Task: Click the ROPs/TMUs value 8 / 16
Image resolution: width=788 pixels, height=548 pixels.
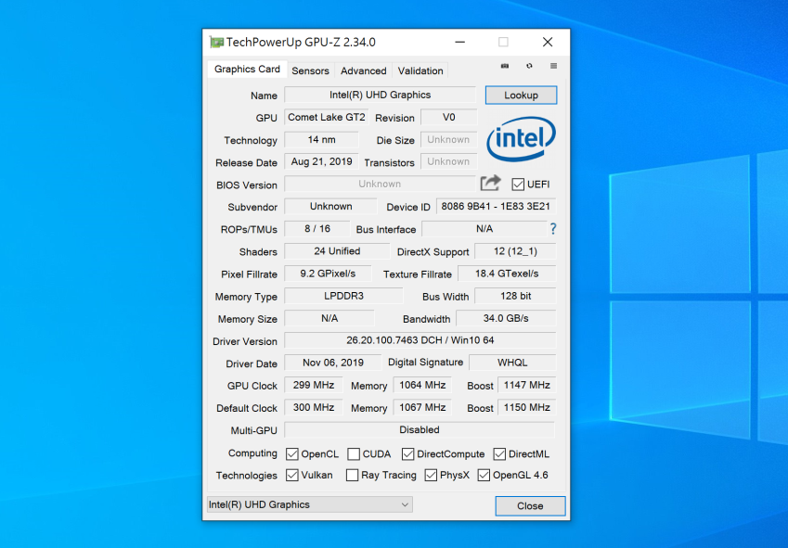Action: coord(317,229)
